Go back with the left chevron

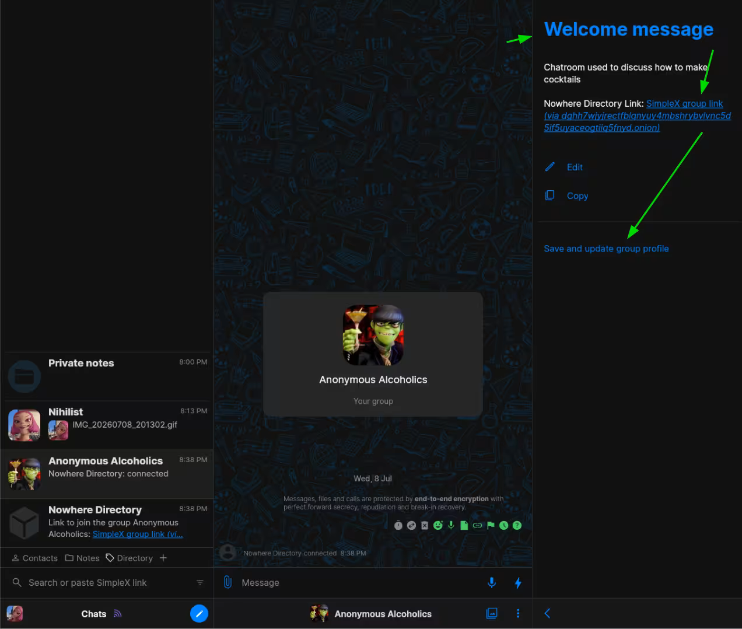pos(547,613)
